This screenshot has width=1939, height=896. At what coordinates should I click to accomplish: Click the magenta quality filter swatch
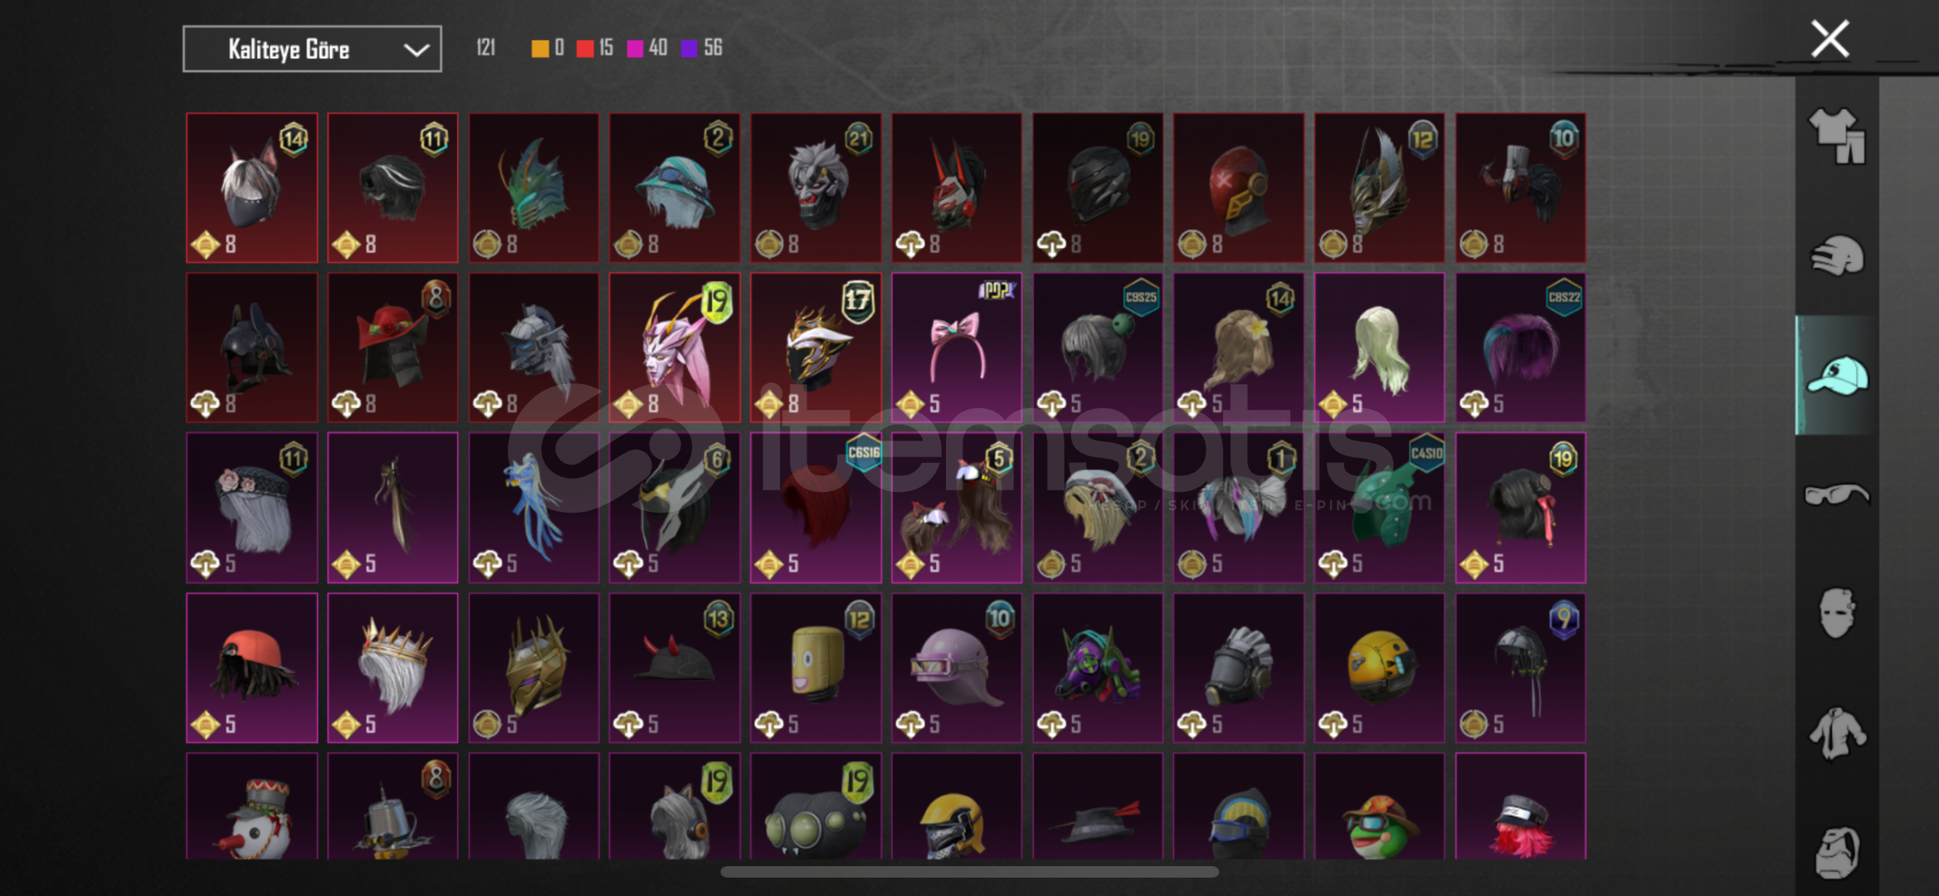[x=636, y=49]
